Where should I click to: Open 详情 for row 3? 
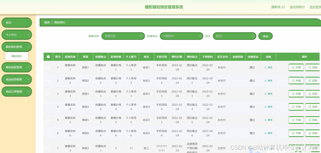pos(296,94)
